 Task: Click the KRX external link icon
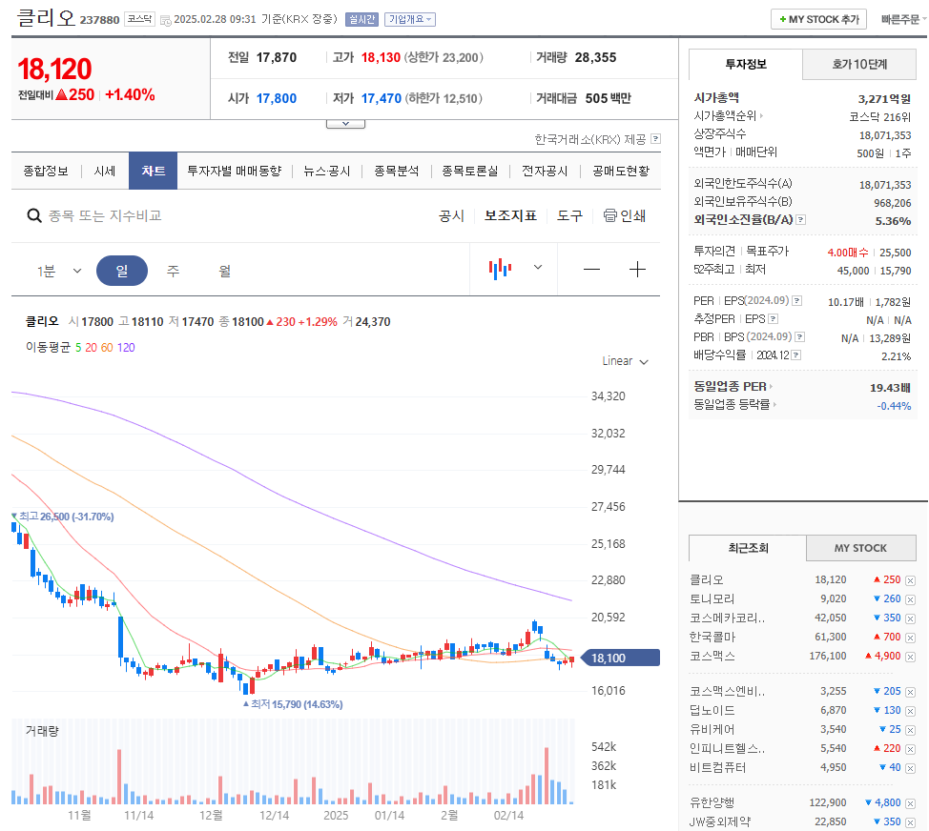[657, 139]
